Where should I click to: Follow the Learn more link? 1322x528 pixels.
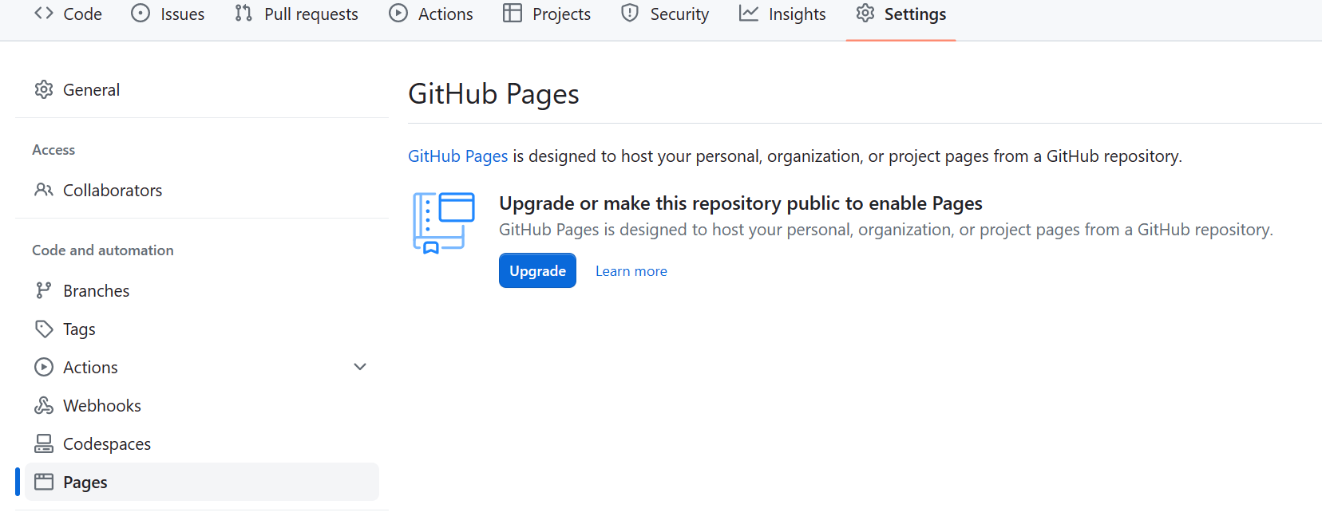(x=631, y=271)
